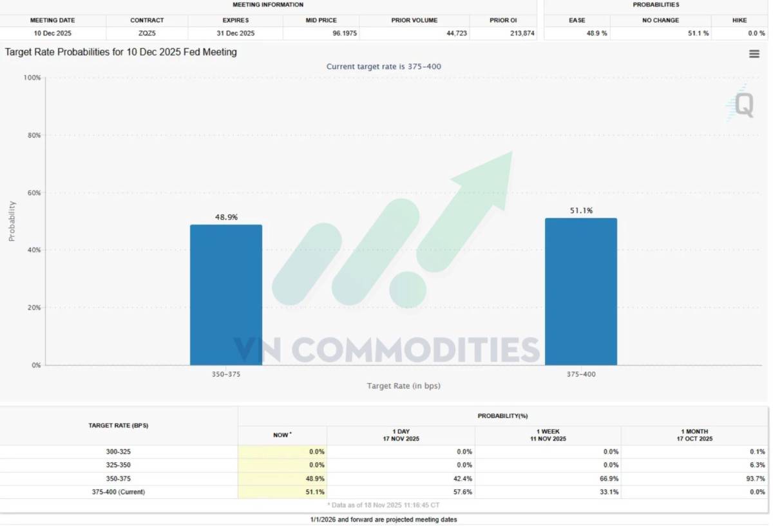The width and height of the screenshot is (773, 526).
Task: Click the 1 MONTH 17 OCT 2025 header
Action: 694,435
